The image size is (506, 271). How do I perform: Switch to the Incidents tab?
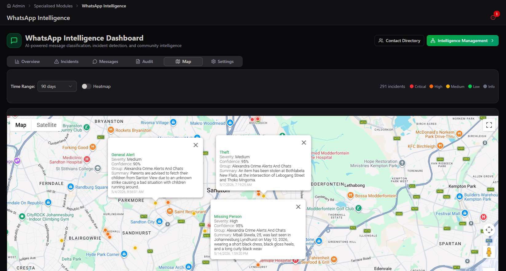[x=66, y=61]
